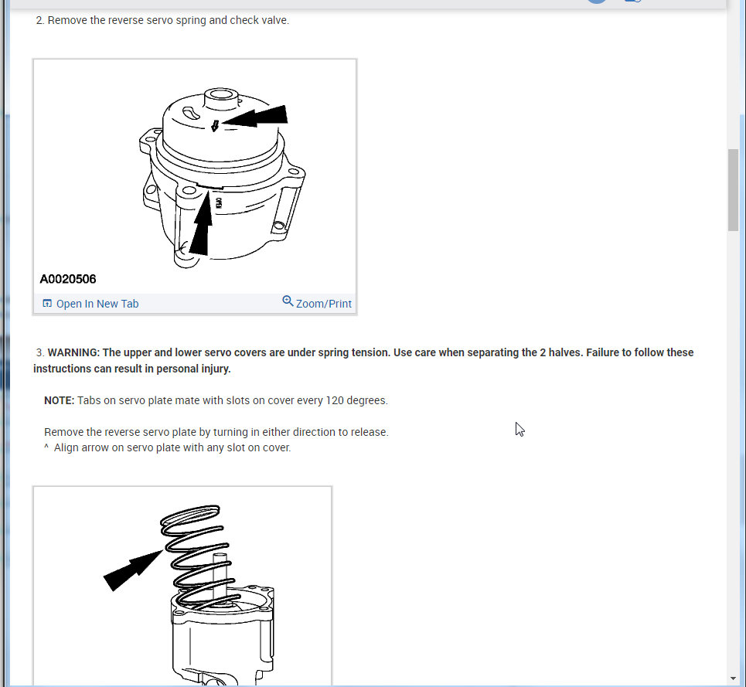
Task: Click the NOTE about tabs every 120 degrees
Action: [216, 400]
